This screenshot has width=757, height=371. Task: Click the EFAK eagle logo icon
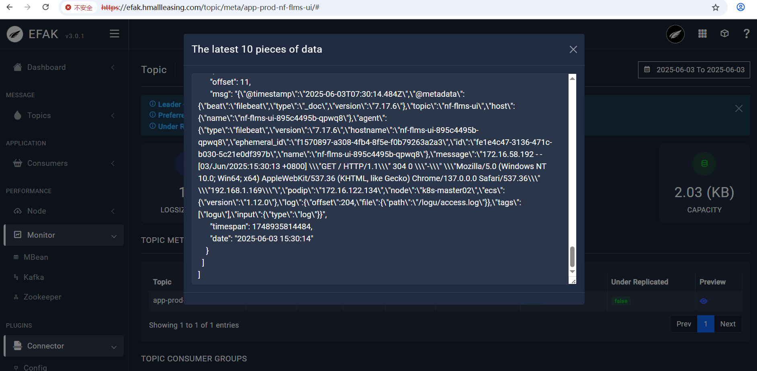coord(15,34)
